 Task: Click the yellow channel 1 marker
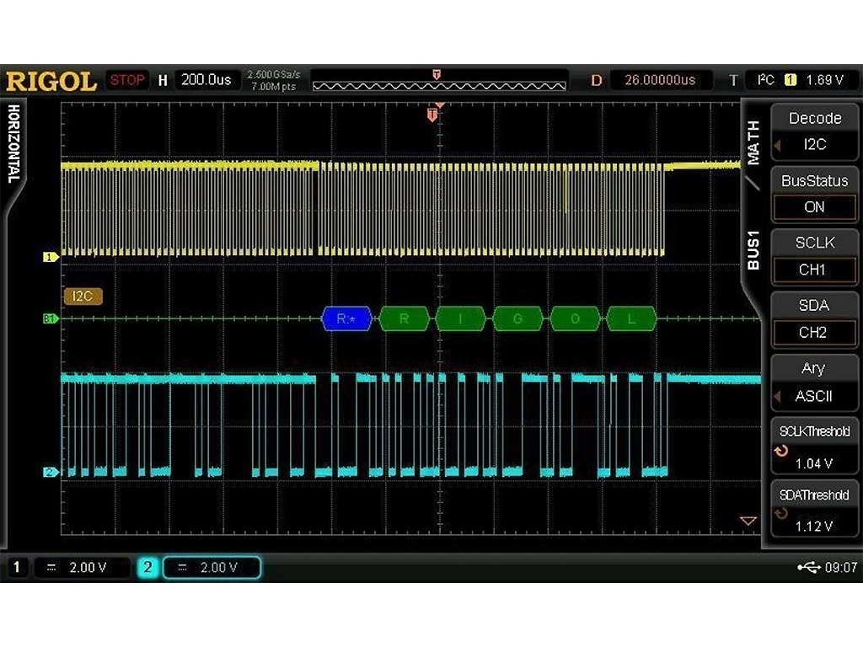pos(51,258)
